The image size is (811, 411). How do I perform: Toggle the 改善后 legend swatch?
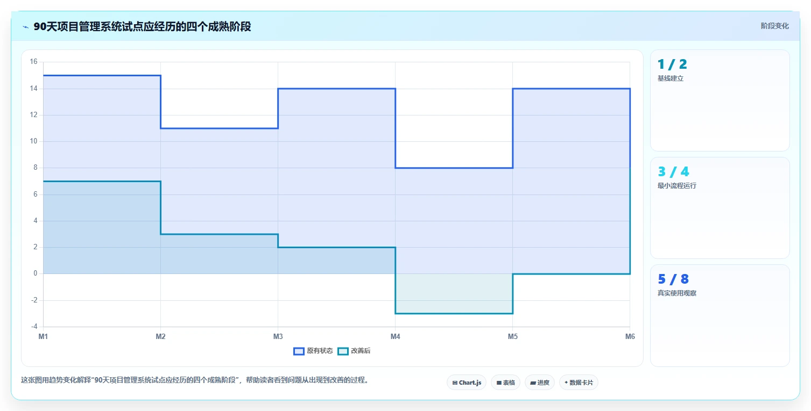pos(343,351)
